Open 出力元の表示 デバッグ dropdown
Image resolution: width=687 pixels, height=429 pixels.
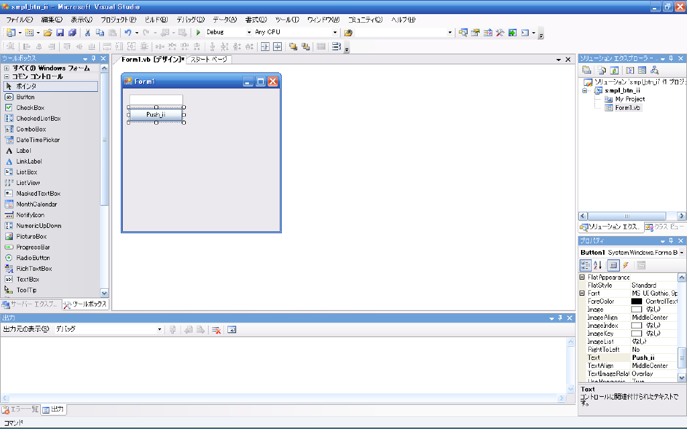pos(159,329)
